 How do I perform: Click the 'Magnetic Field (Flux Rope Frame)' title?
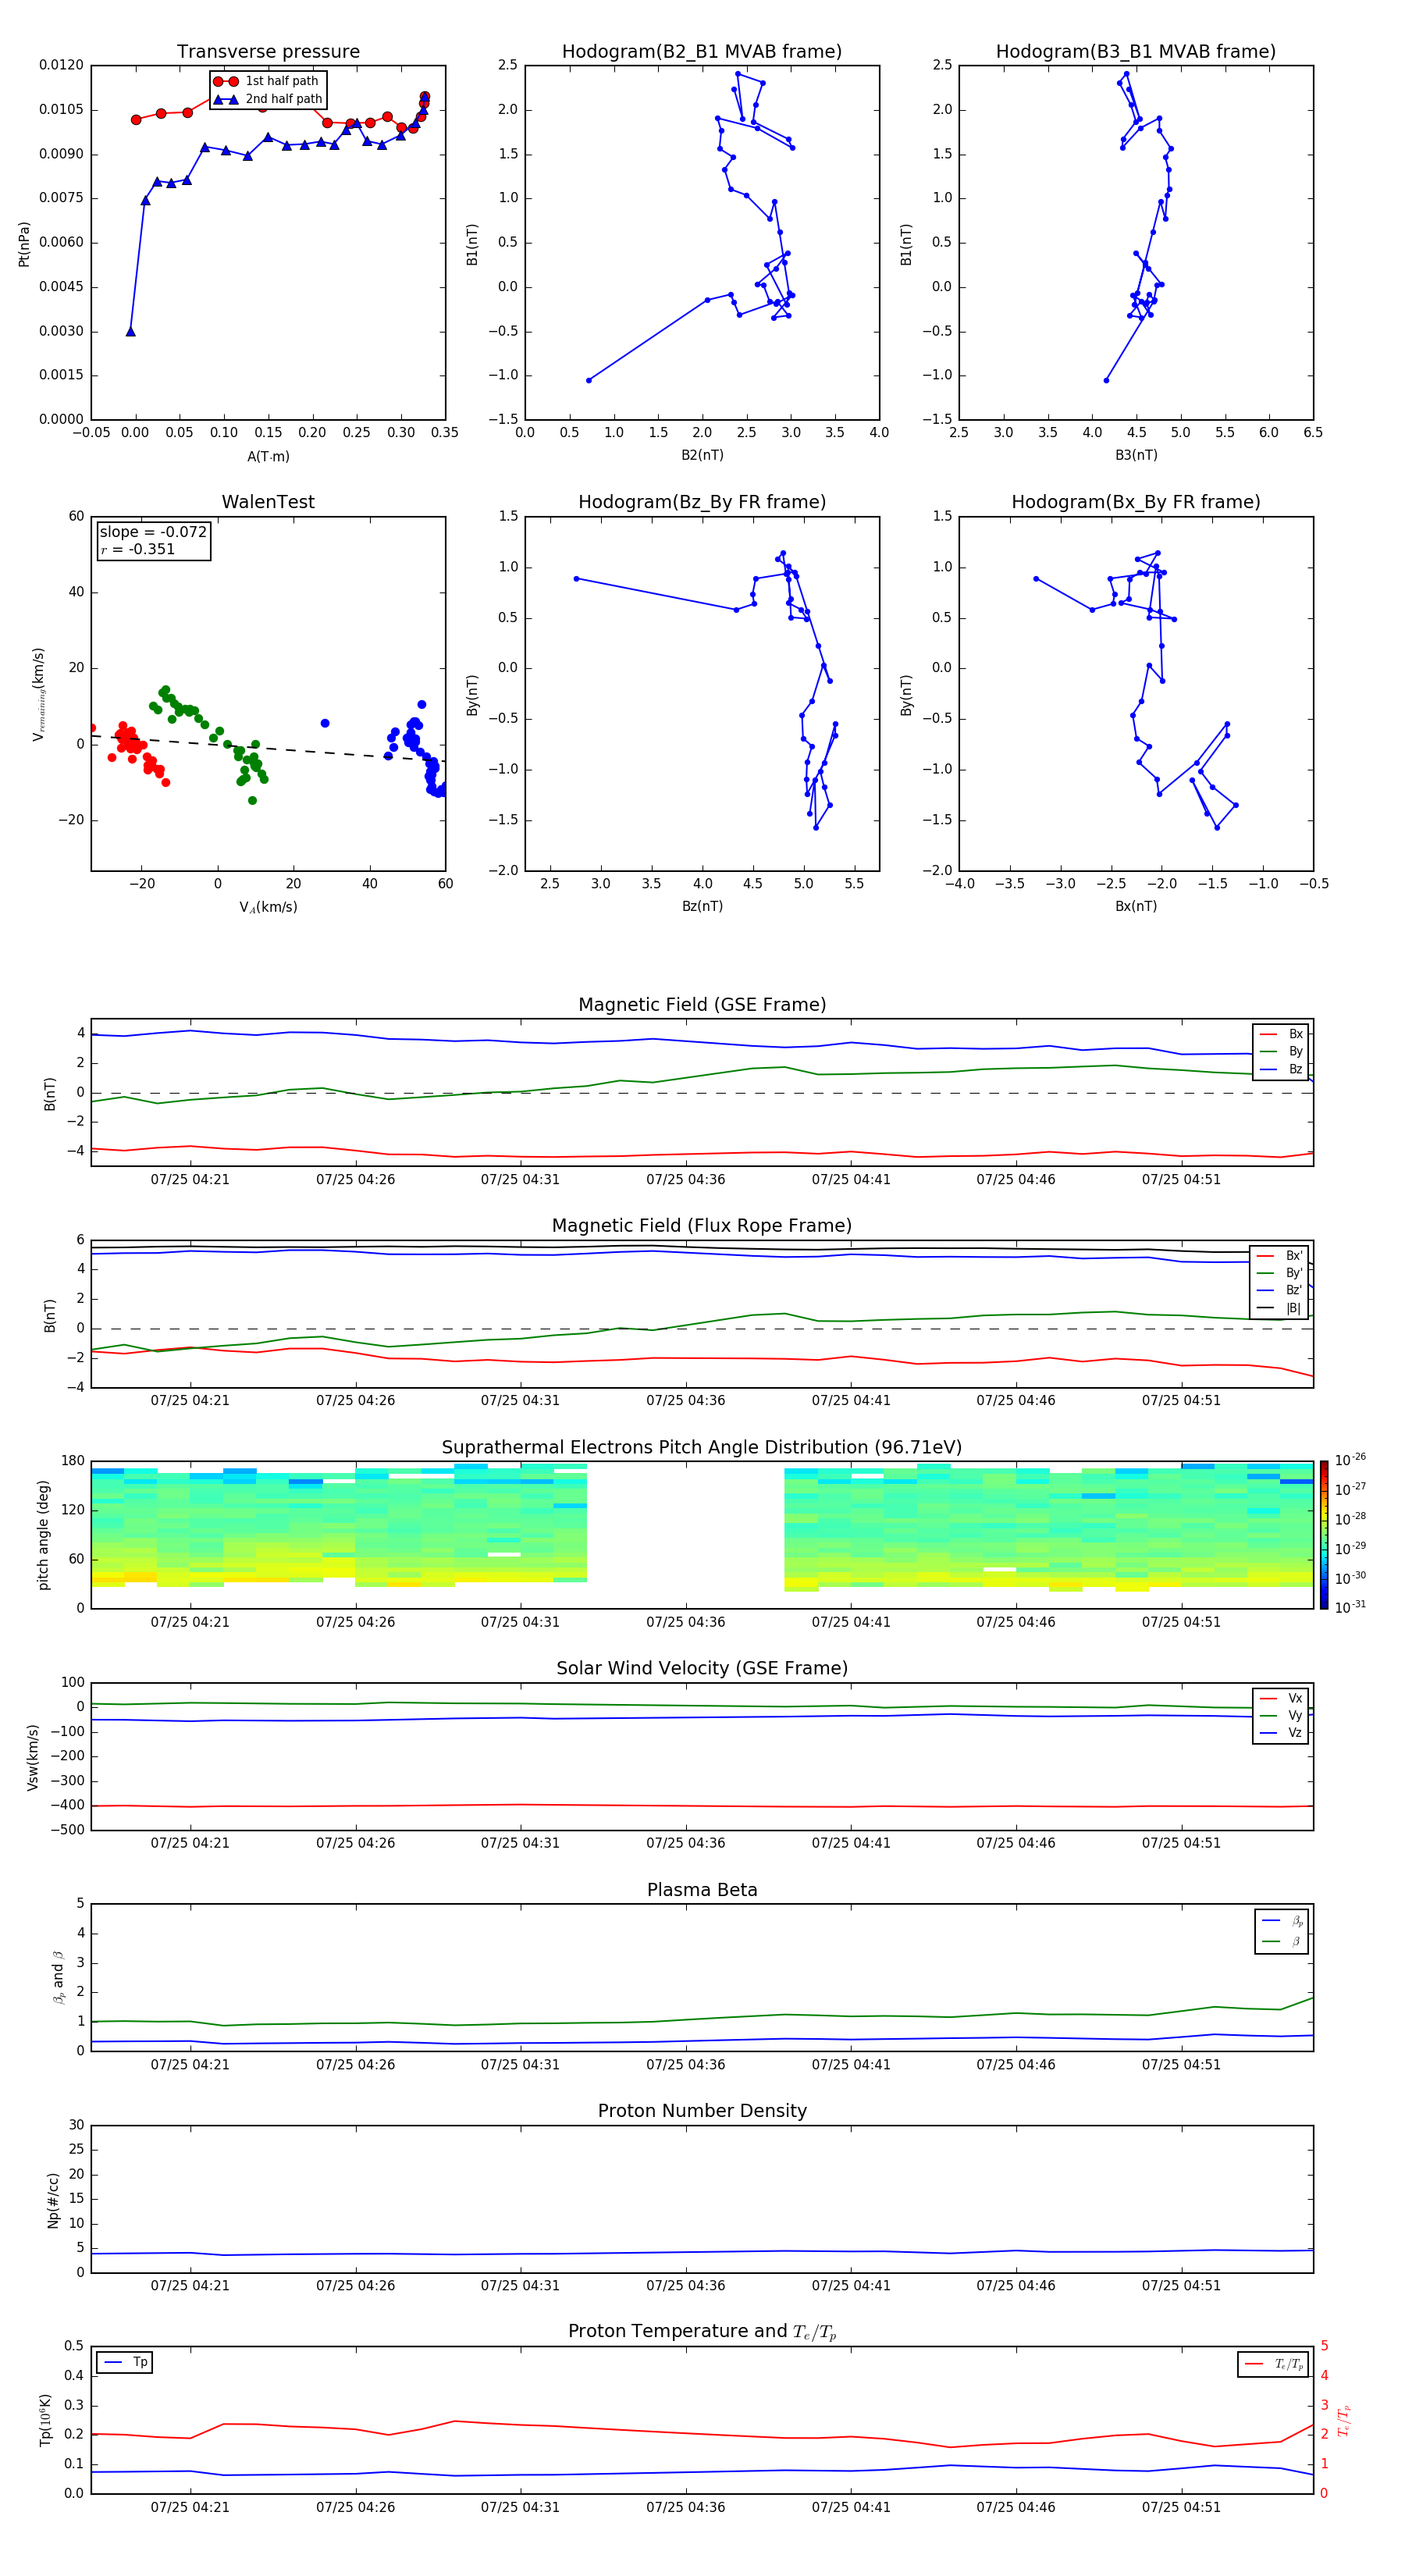click(702, 1226)
